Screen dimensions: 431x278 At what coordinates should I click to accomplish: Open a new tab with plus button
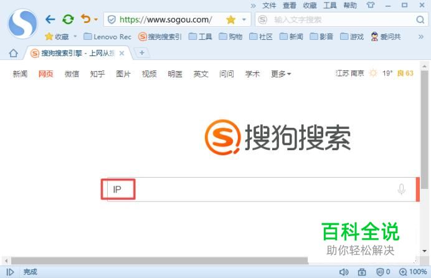[x=142, y=52]
